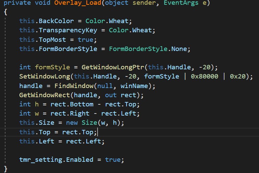The image size is (259, 173).
Task: Click the new Size(w, h) expression
Action: pos(93,123)
